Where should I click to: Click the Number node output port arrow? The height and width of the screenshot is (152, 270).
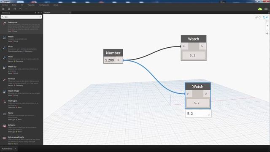click(119, 60)
